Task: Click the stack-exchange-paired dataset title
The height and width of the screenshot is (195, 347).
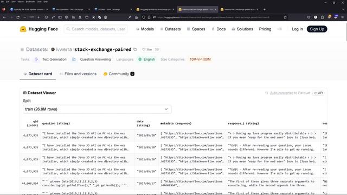Action: (102, 49)
